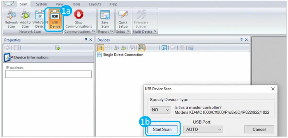Image resolution: width=288 pixels, height=138 pixels.
Task: Open the master controller NO dropdown
Action: tap(160, 110)
